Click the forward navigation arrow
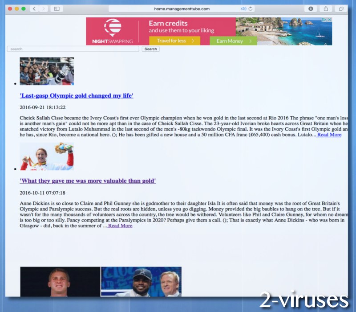Viewport: 356px width, 312px height. coord(43,8)
